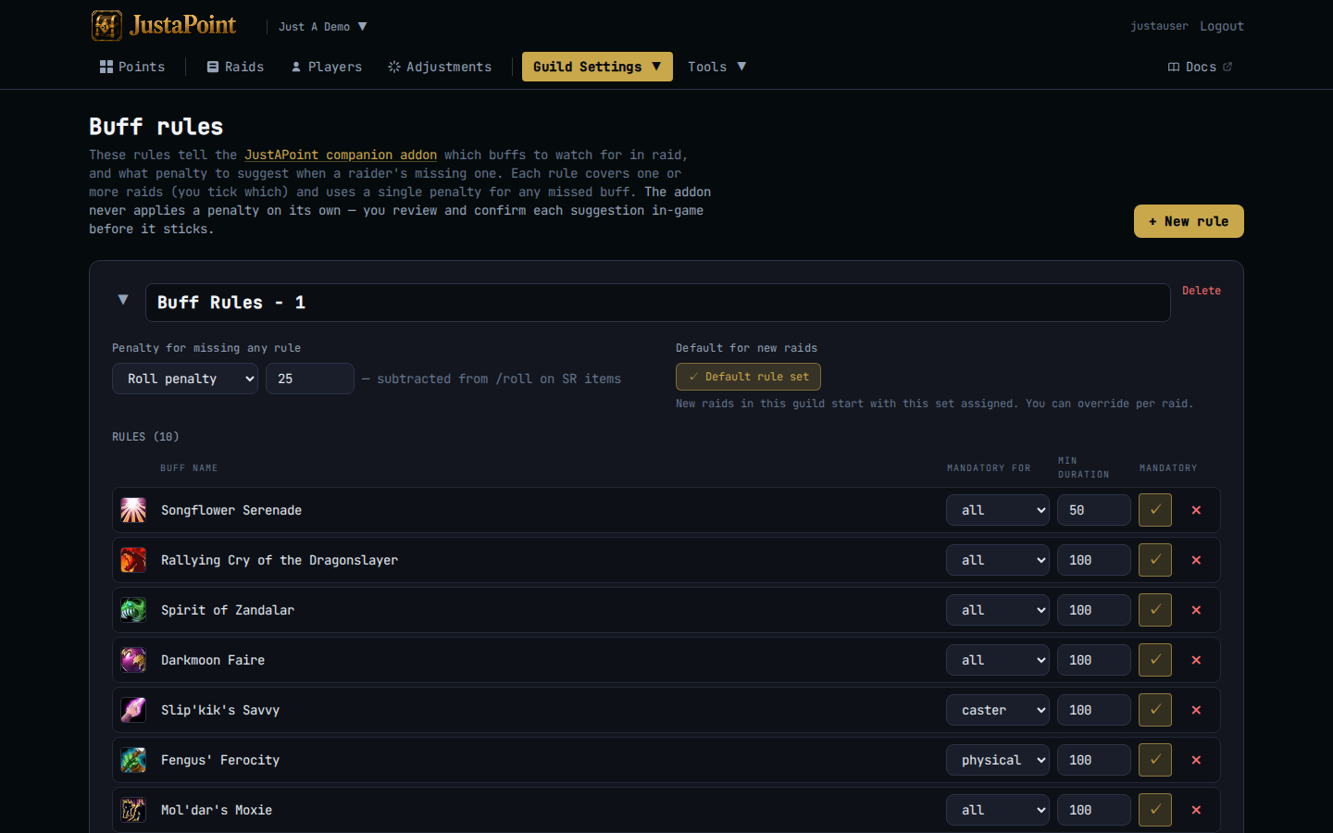Viewport: 1333px width, 833px height.
Task: Open Songflower Serenade mandatory-for dropdown
Action: pyautogui.click(x=998, y=510)
